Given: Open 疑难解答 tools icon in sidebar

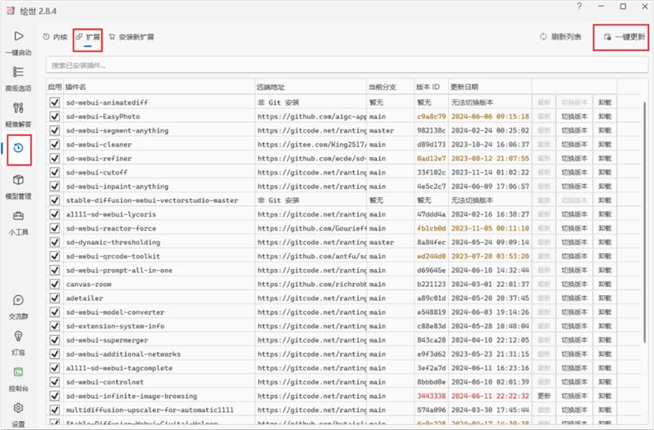Looking at the screenshot, I should (x=18, y=109).
